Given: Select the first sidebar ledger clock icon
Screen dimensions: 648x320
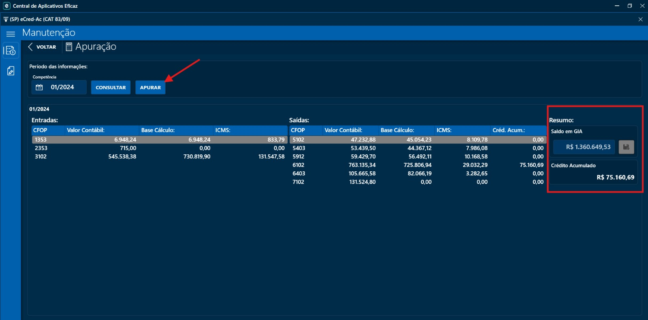Looking at the screenshot, I should point(11,51).
